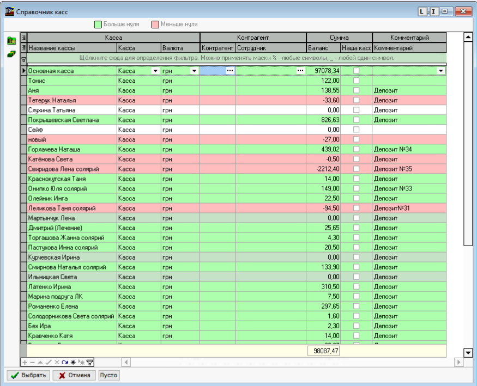Toggle the Наша касса checkbox for Тонис

(357, 81)
